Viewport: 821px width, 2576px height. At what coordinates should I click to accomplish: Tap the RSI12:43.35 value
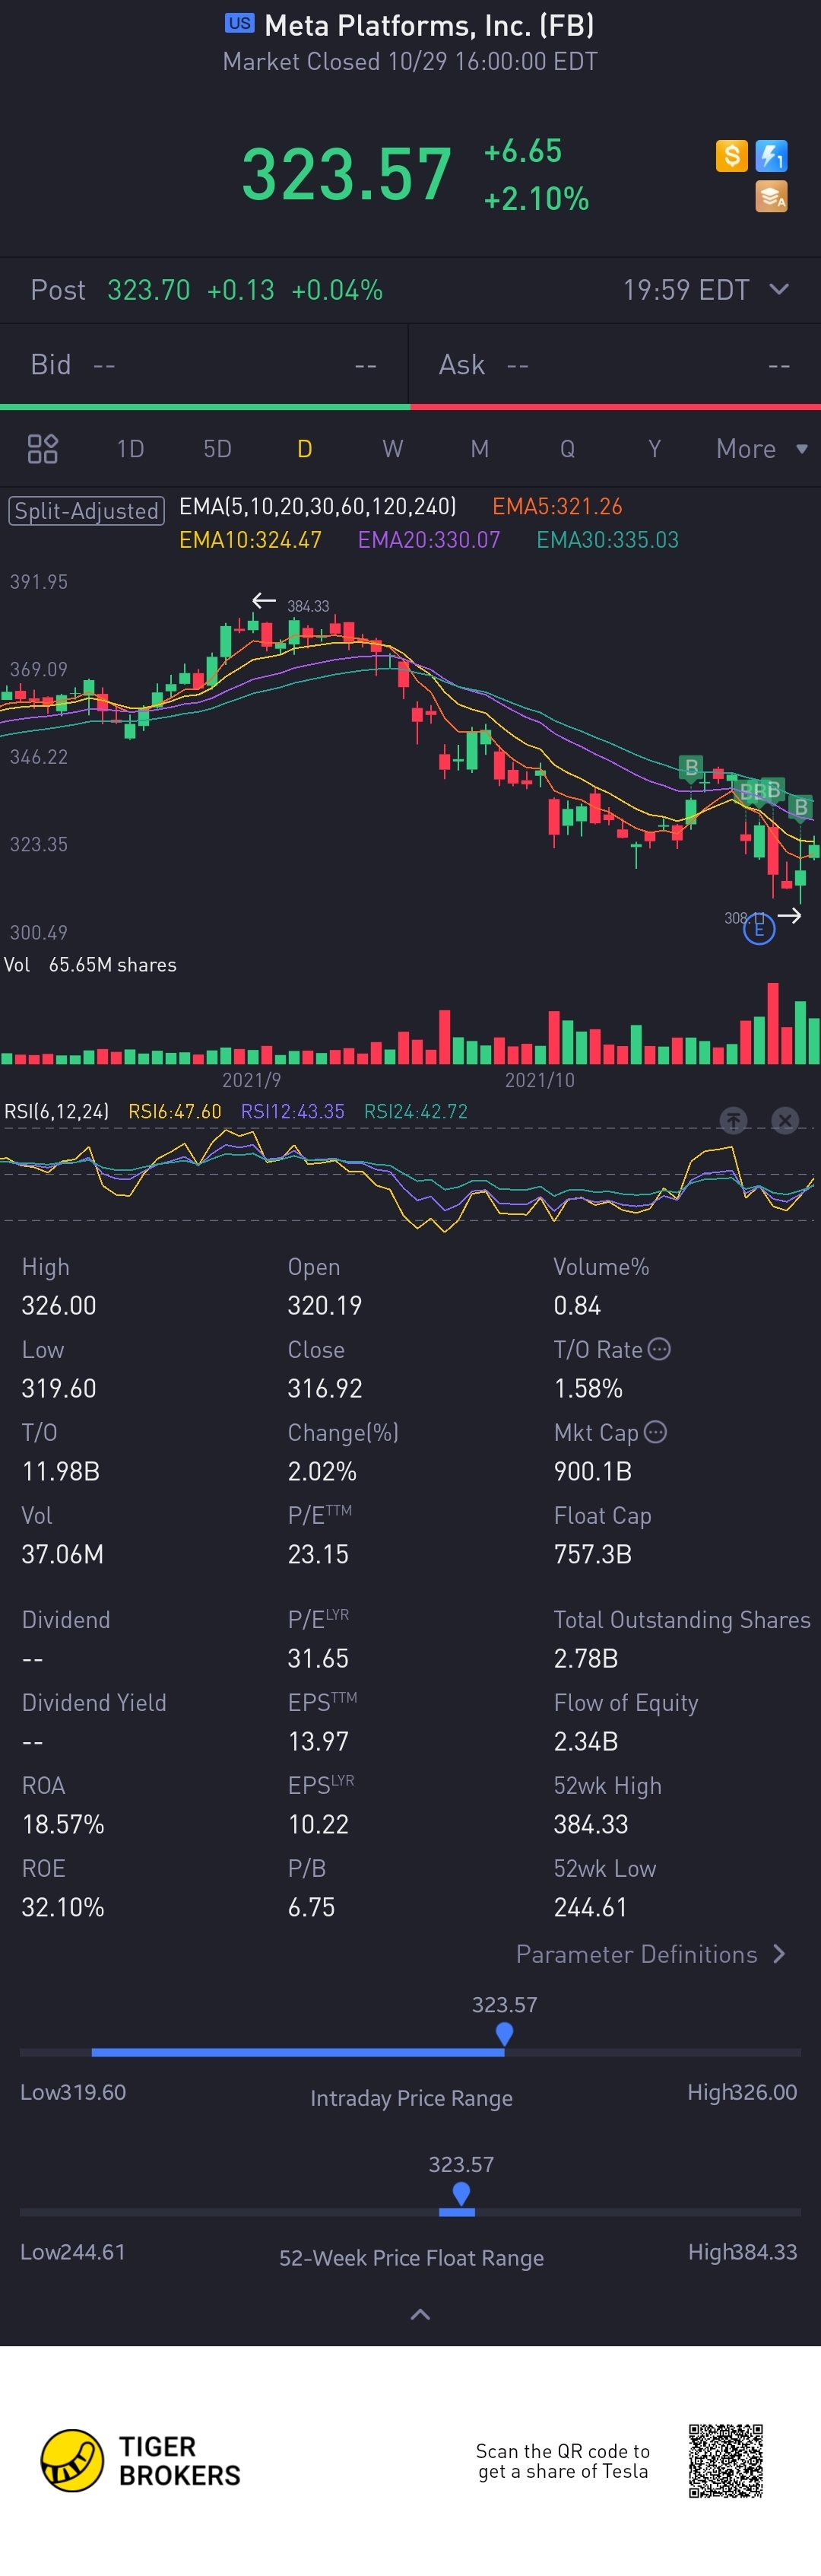[x=293, y=1111]
